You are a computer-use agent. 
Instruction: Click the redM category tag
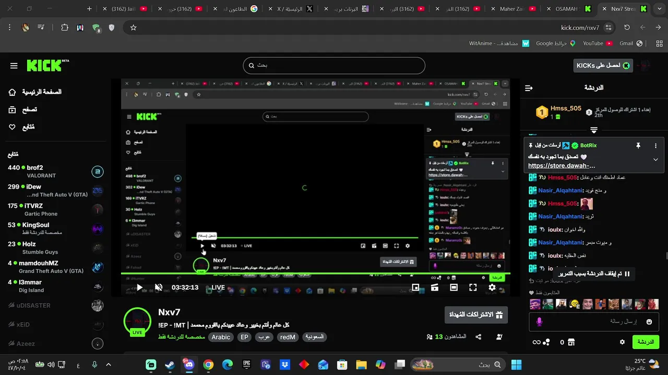(x=288, y=337)
